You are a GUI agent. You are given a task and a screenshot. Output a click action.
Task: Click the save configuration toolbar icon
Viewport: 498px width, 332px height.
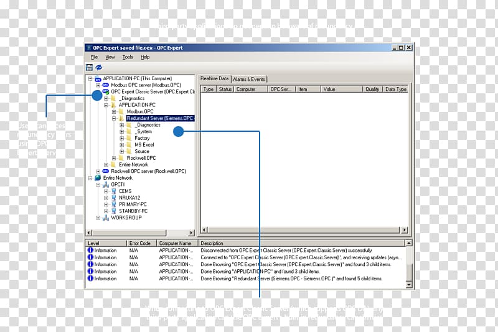tap(89, 67)
